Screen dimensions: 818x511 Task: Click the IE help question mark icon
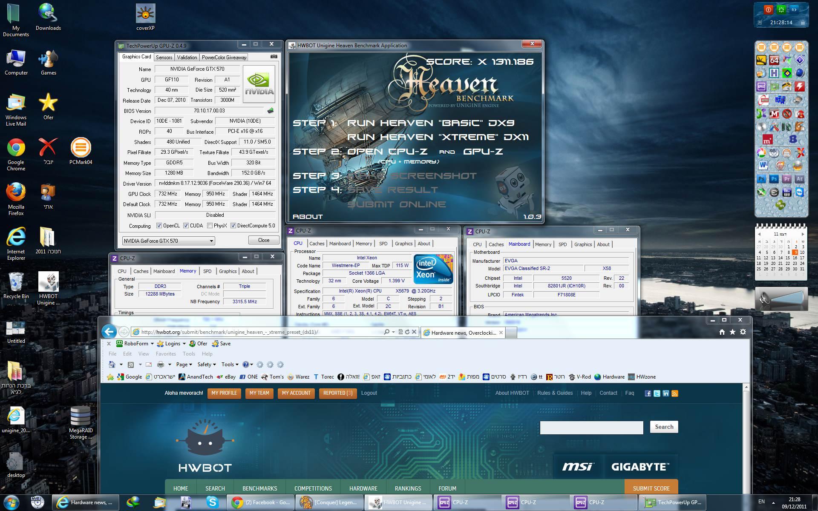(245, 365)
